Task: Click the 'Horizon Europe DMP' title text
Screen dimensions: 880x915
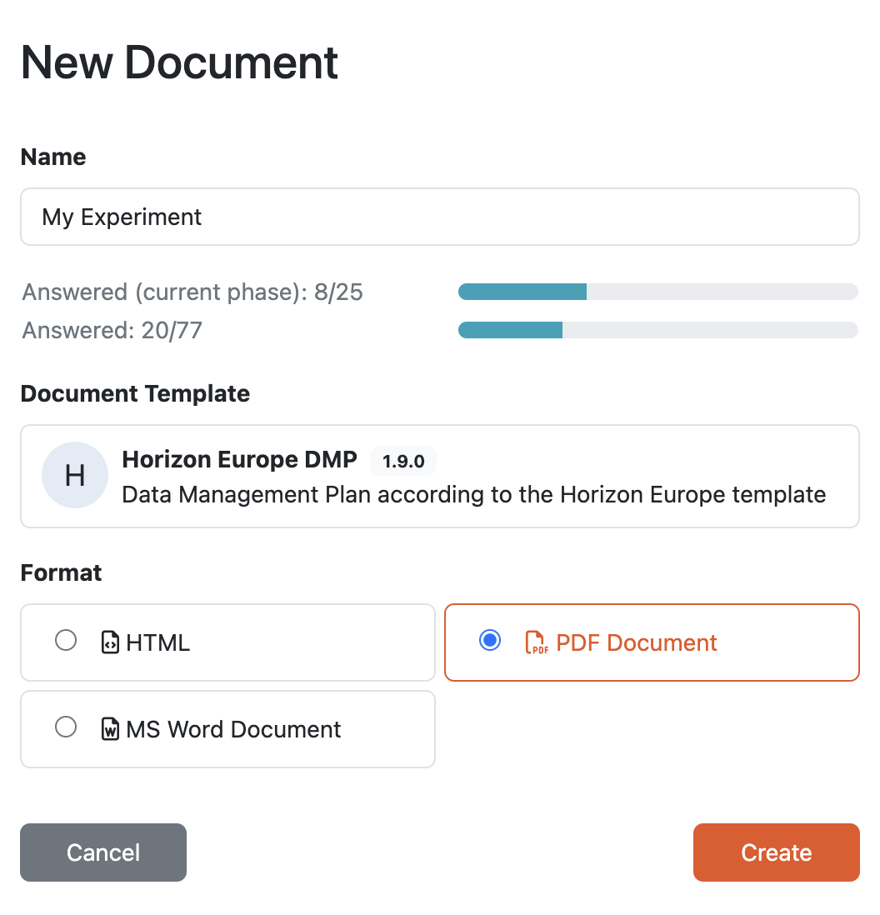Action: [x=239, y=460]
